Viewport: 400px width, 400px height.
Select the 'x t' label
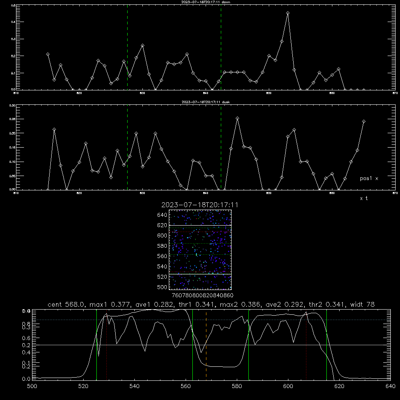tap(364, 198)
